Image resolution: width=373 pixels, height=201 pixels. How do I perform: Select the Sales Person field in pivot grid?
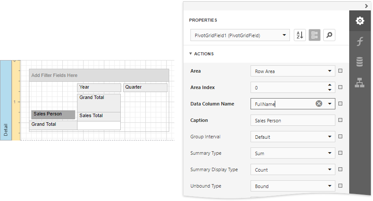pyautogui.click(x=53, y=115)
